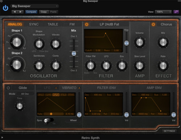Open the View 100% size menu
This screenshot has height=140, width=181.
pos(163,12)
